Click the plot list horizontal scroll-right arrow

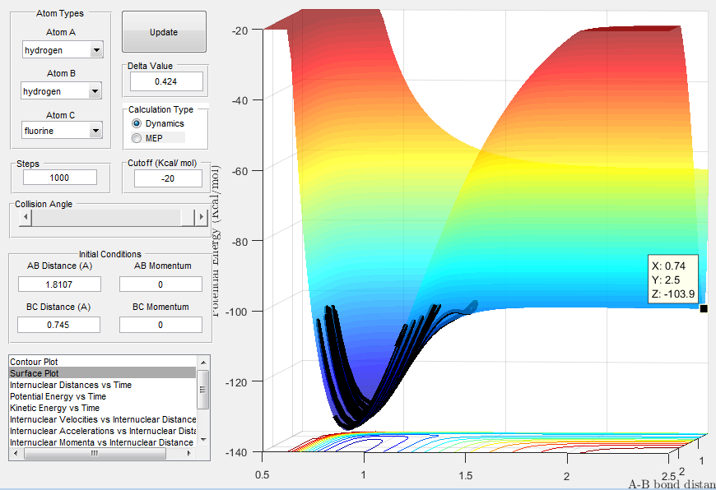click(189, 454)
